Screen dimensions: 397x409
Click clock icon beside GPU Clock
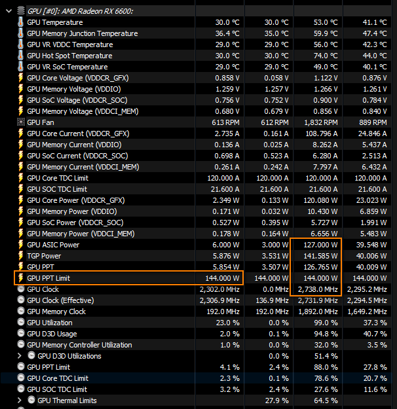click(x=21, y=289)
